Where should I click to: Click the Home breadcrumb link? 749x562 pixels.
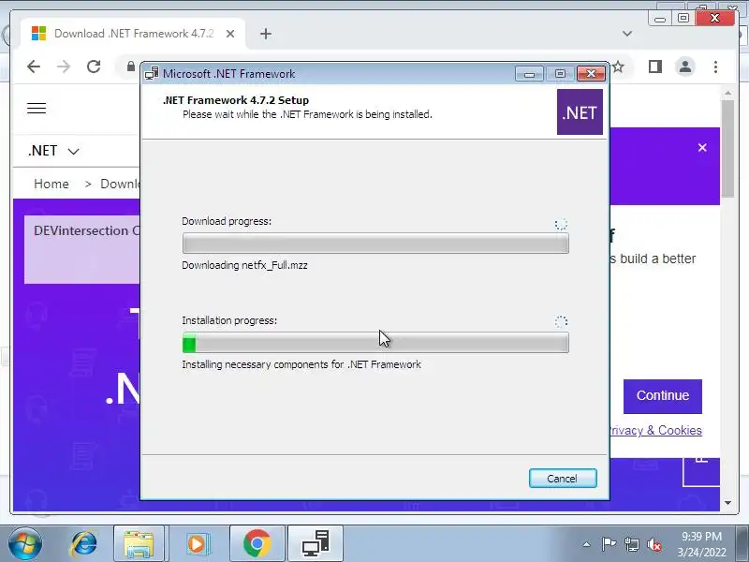[x=51, y=184]
